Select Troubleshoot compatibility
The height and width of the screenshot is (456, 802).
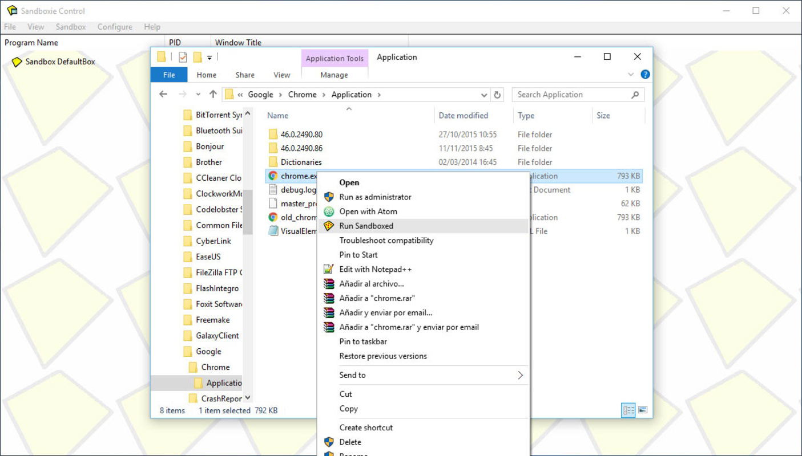click(423, 240)
